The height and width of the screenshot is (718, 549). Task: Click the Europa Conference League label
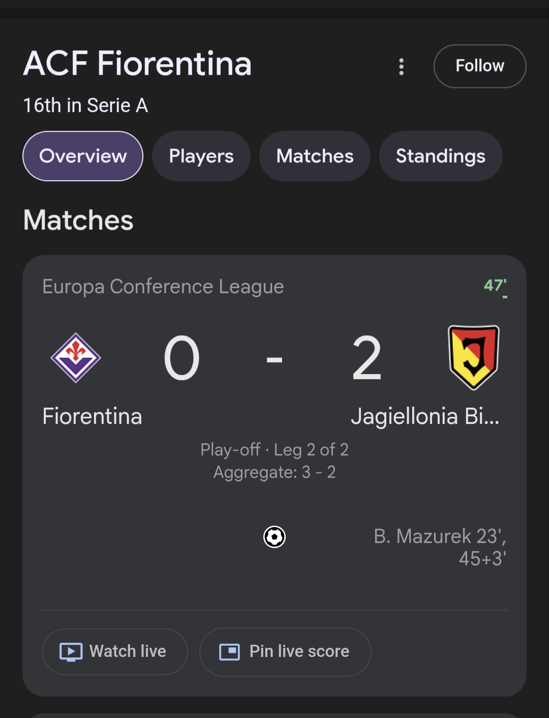(x=163, y=286)
